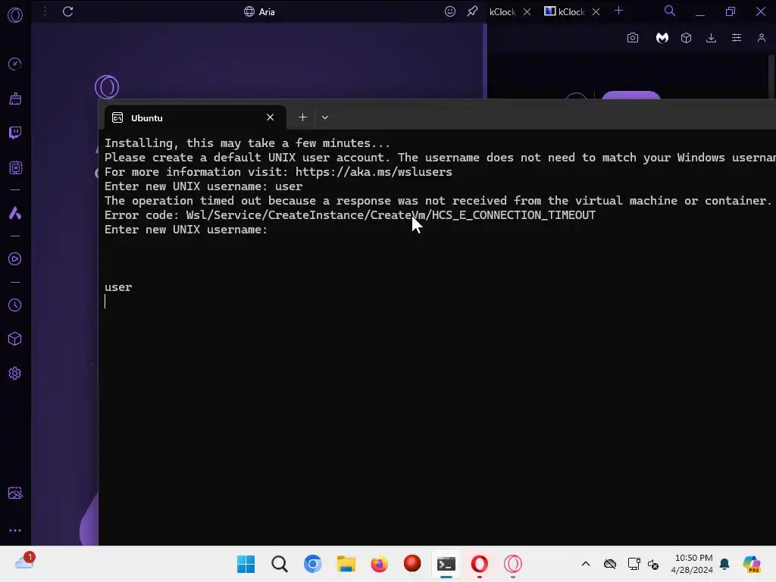Open Aria AI sidebar icon
Screen dimensions: 776x582
click(x=15, y=213)
